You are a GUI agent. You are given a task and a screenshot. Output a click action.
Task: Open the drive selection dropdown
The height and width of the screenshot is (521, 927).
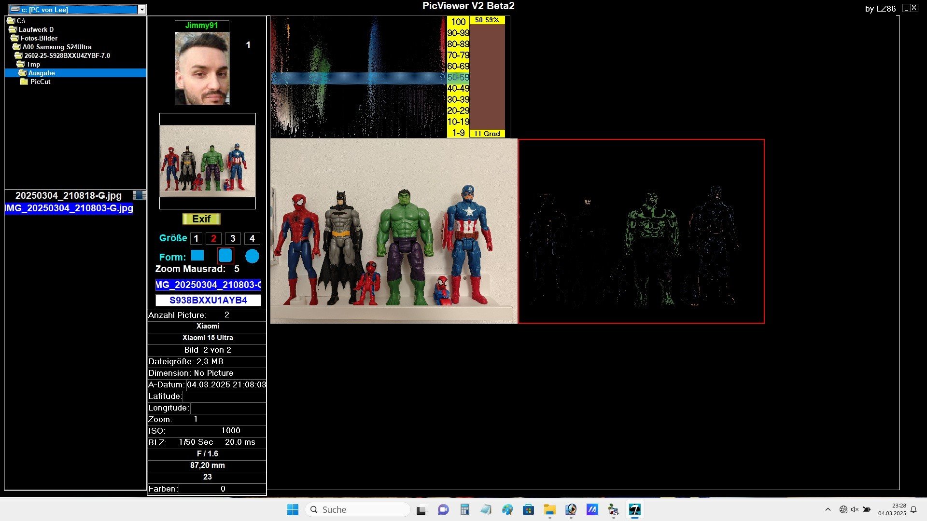tap(141, 10)
